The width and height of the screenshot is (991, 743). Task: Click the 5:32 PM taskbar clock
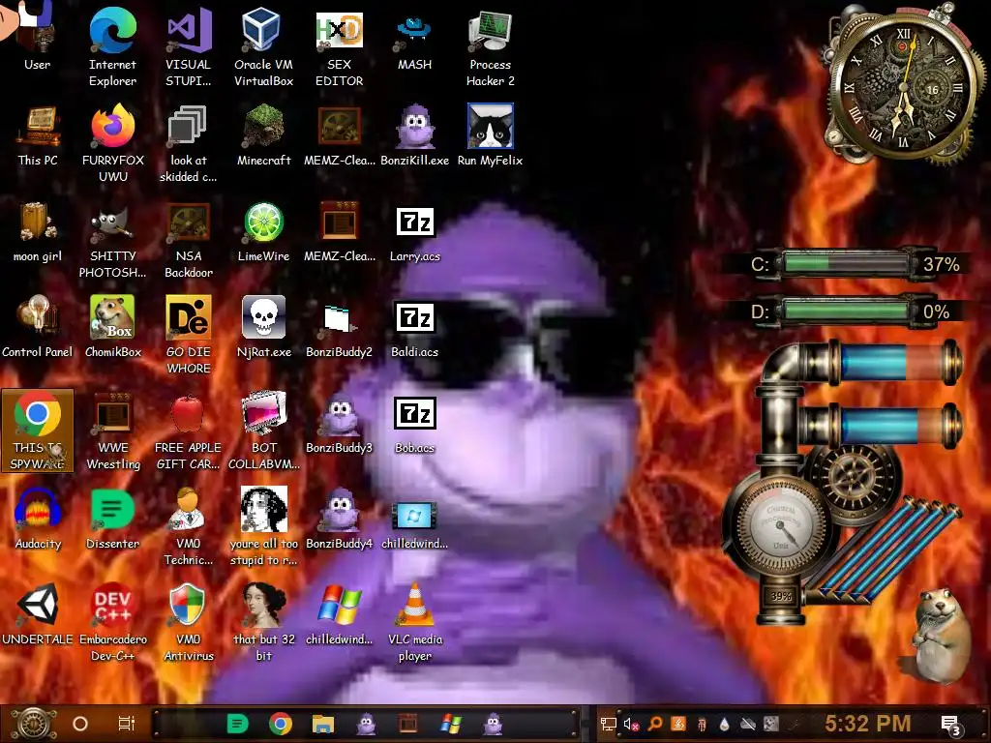(x=868, y=724)
